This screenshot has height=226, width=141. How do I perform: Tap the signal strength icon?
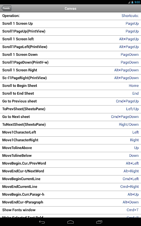pyautogui.click(x=129, y=2)
